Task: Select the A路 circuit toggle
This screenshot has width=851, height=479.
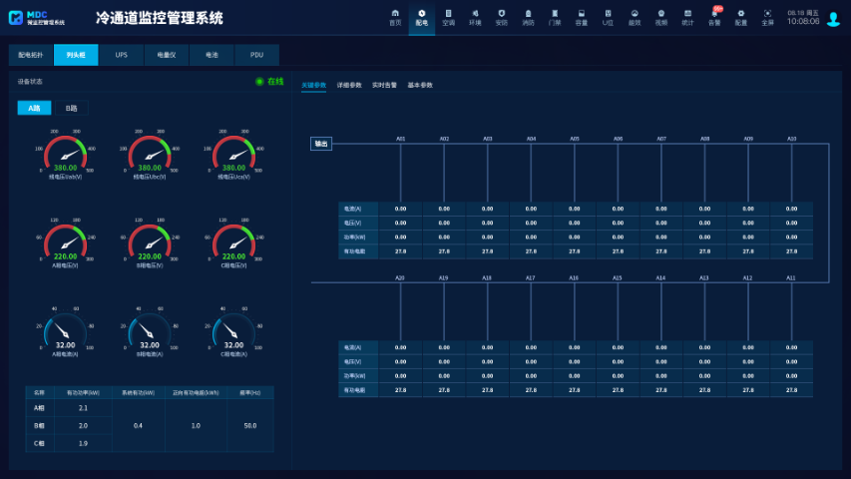Action: (33, 108)
